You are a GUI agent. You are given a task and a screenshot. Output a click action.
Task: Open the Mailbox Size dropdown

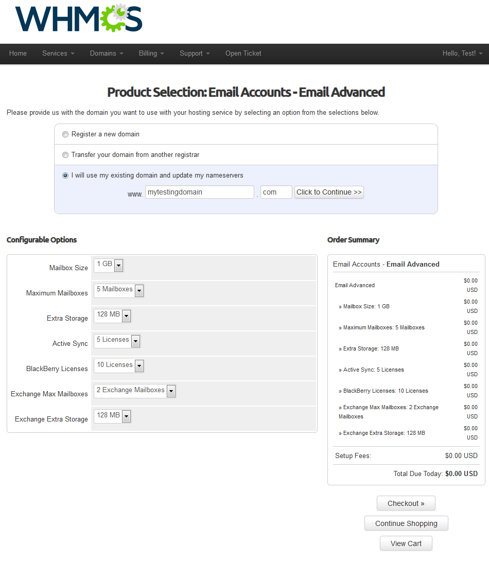tap(109, 265)
